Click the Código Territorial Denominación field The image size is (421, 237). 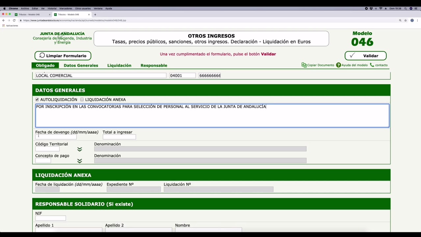pyautogui.click(x=200, y=149)
